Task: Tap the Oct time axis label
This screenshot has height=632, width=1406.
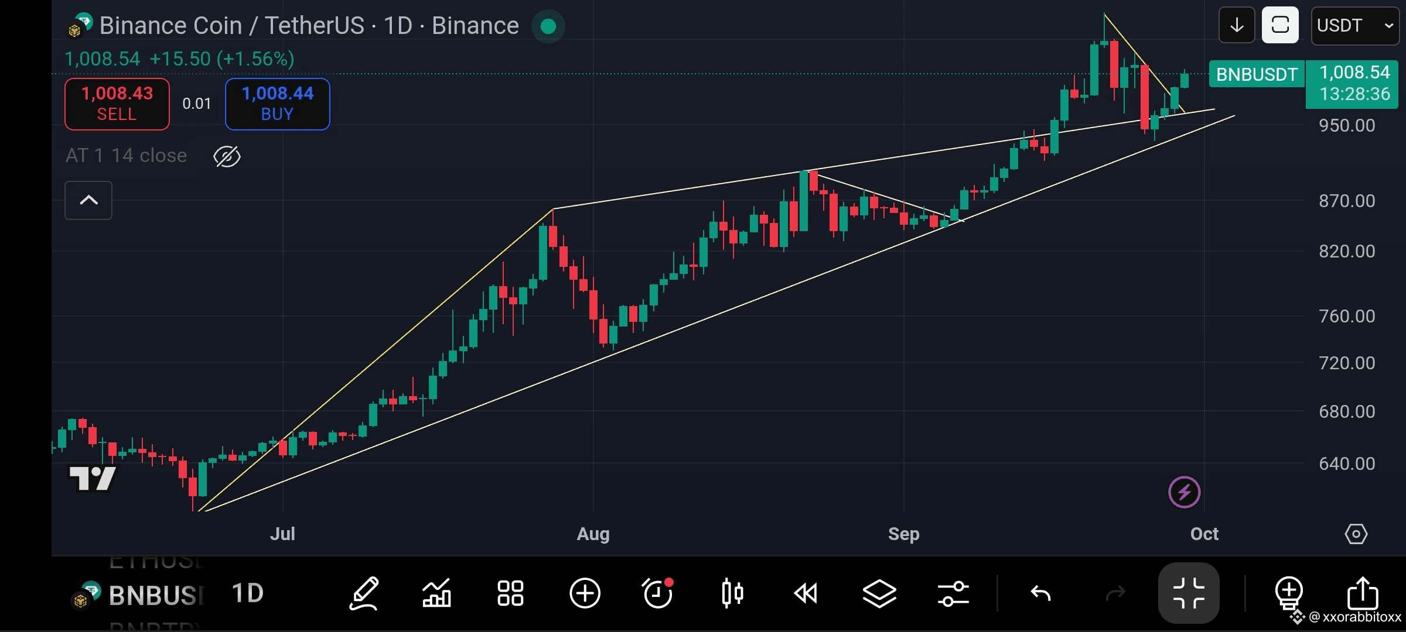Action: click(1204, 534)
